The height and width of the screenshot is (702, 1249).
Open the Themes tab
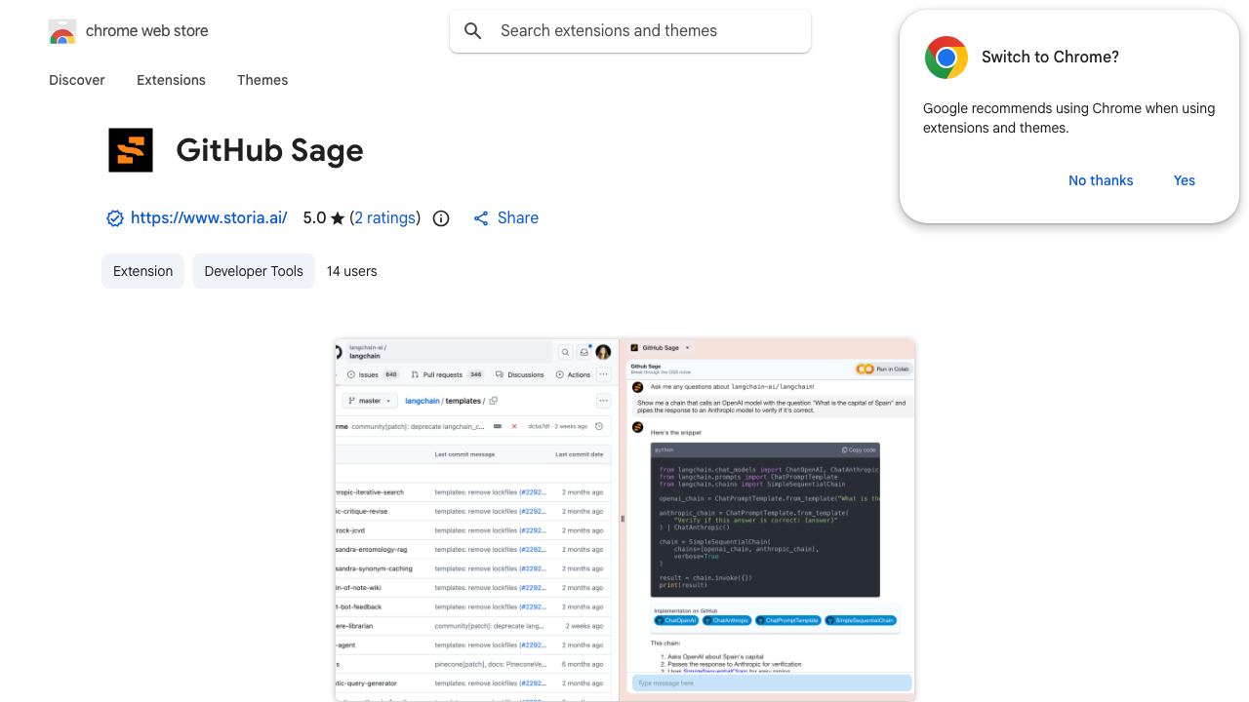262,80
